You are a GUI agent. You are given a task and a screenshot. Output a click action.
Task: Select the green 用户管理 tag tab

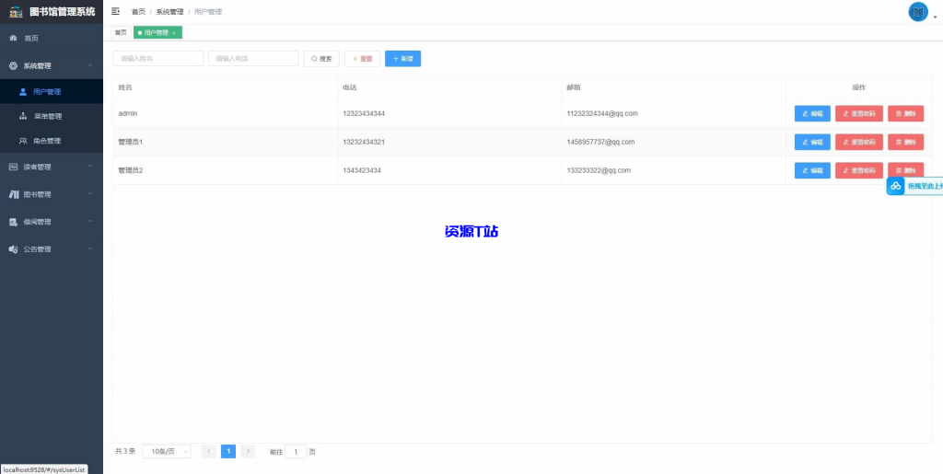pyautogui.click(x=157, y=32)
